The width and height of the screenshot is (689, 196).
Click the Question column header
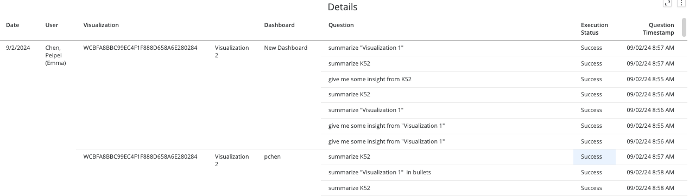point(341,25)
